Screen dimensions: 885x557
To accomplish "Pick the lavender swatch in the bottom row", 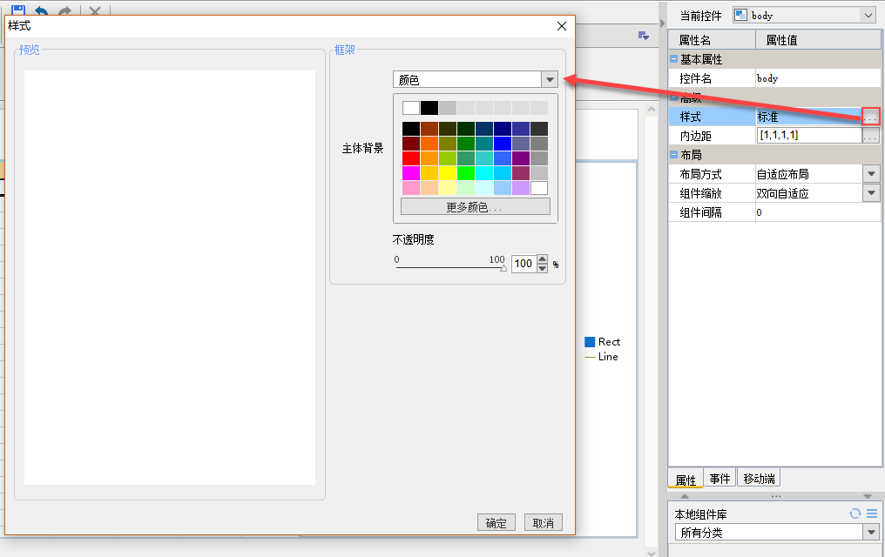I will [520, 188].
